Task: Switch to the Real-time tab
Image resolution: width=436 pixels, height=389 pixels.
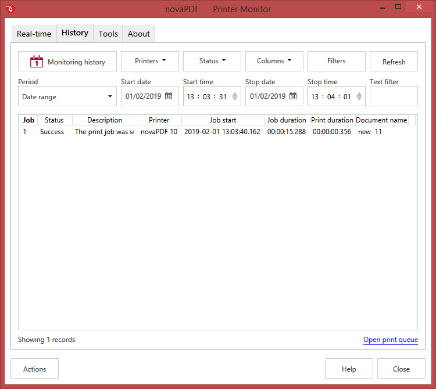Action: (34, 34)
